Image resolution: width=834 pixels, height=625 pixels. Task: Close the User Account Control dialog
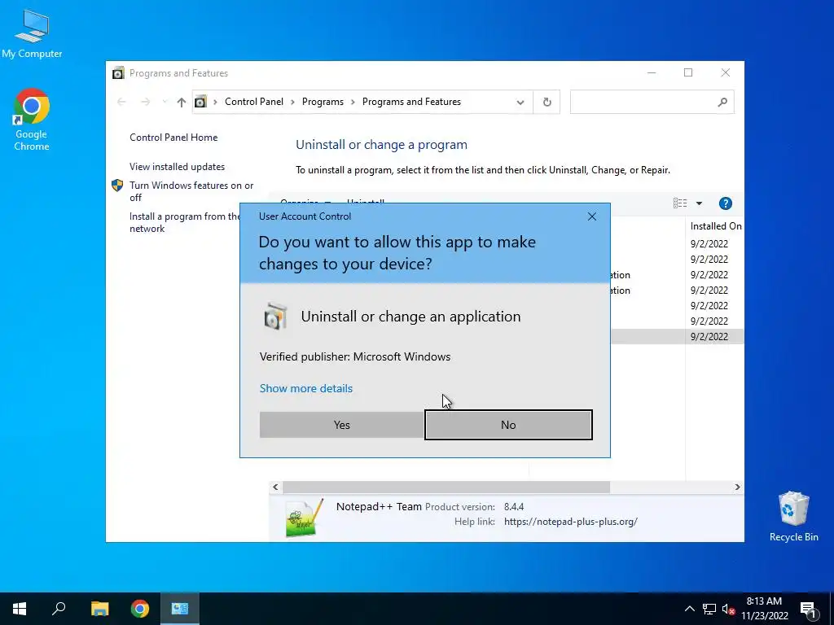pos(591,216)
